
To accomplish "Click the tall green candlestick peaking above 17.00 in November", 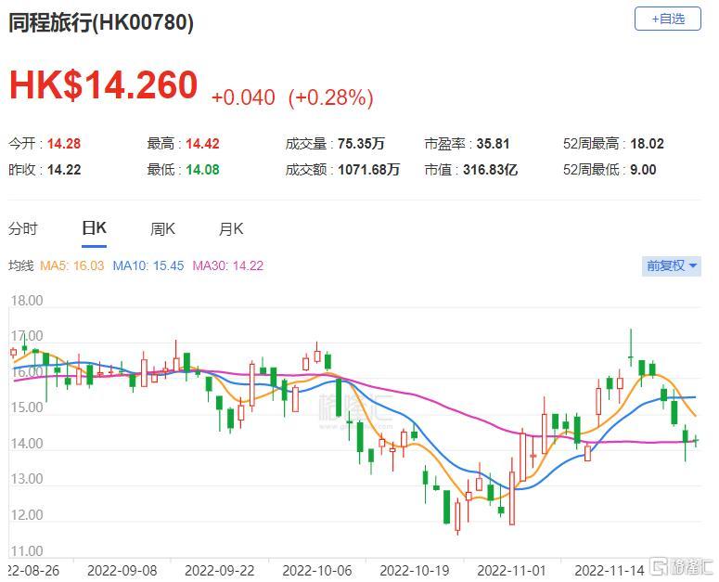I will 631,347.
